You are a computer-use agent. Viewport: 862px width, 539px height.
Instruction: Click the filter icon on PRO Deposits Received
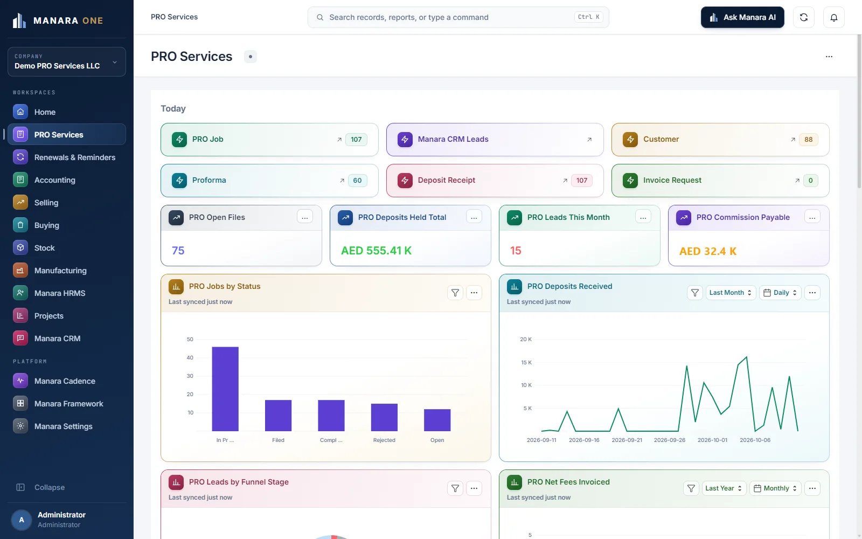coord(695,293)
